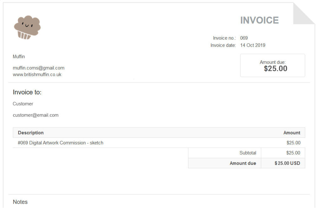Click the Notes section heading
This screenshot has height=208, width=319.
tap(20, 202)
